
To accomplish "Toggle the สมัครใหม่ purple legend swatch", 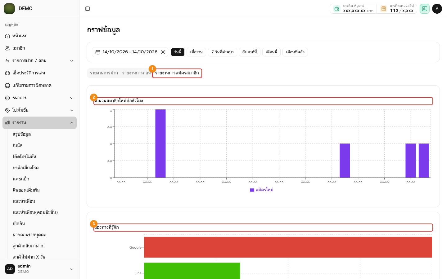I will [x=252, y=190].
